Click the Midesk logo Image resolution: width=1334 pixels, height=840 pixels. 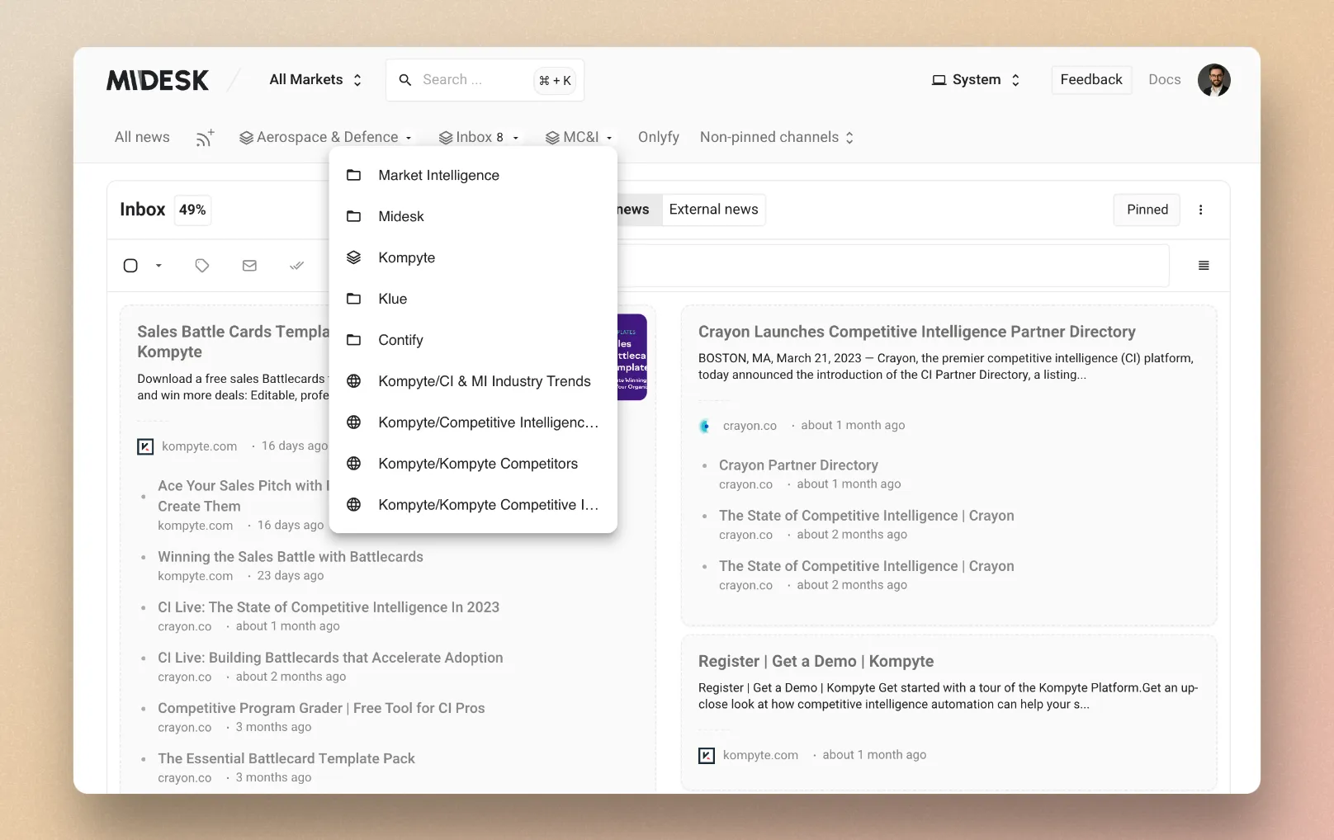coord(158,80)
